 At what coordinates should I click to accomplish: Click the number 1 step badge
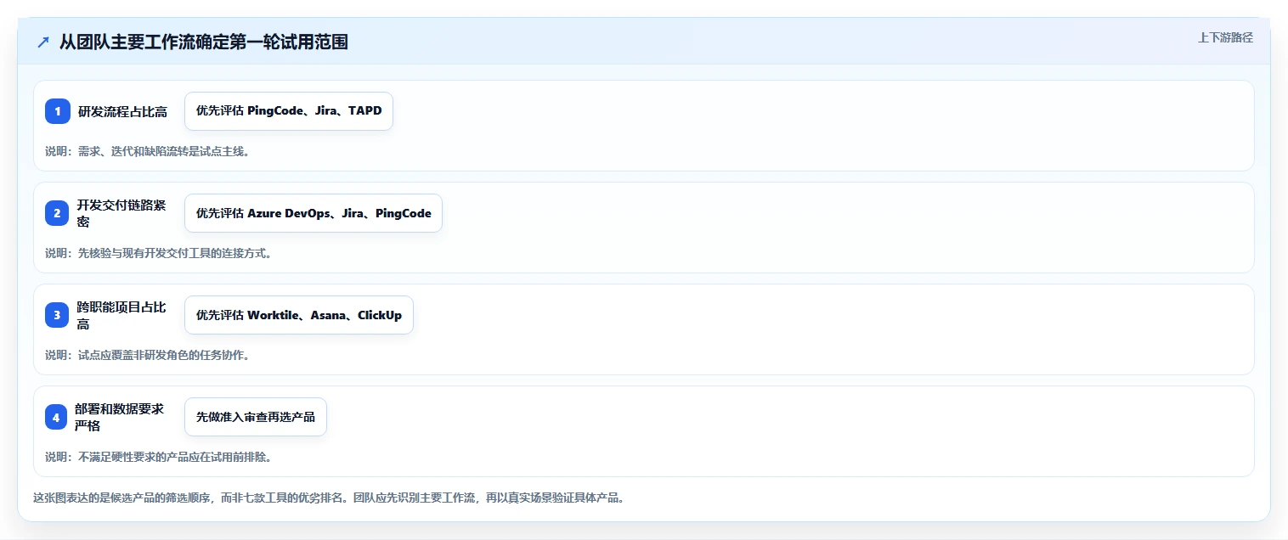point(58,111)
